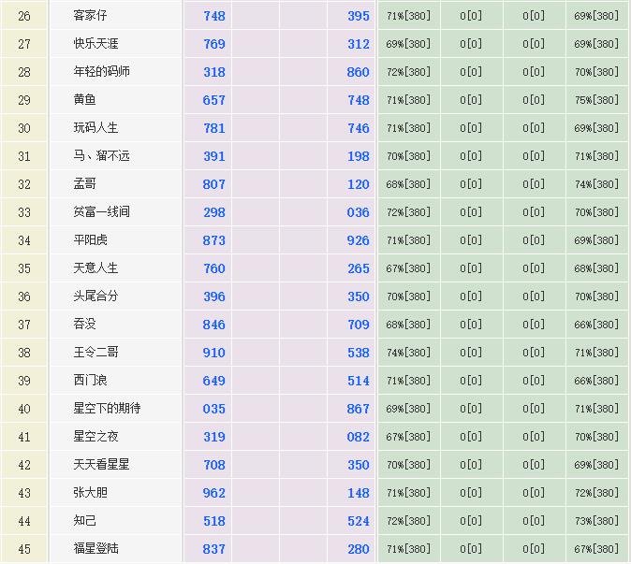Click the number 198 in row 31
The image size is (631, 564).
coord(358,156)
